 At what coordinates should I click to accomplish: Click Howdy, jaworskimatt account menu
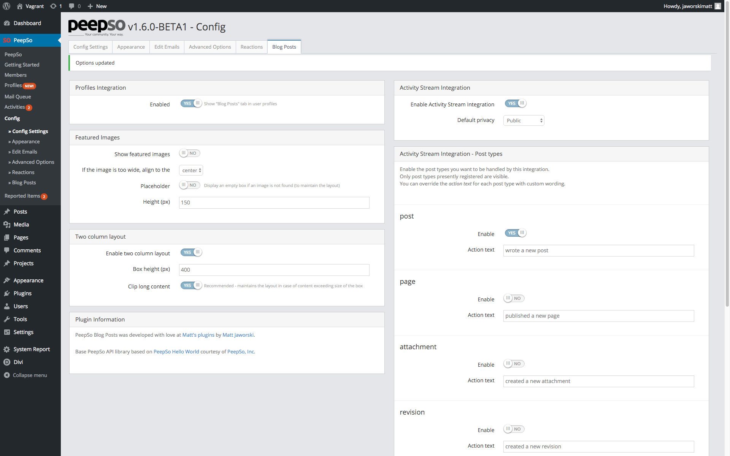[692, 6]
